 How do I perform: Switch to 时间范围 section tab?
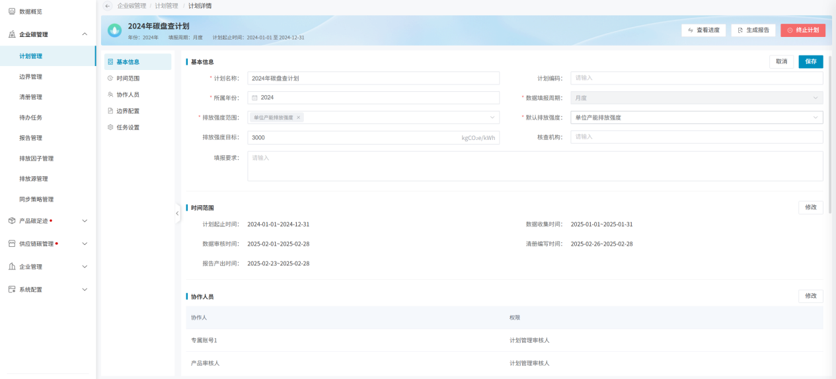pos(127,78)
